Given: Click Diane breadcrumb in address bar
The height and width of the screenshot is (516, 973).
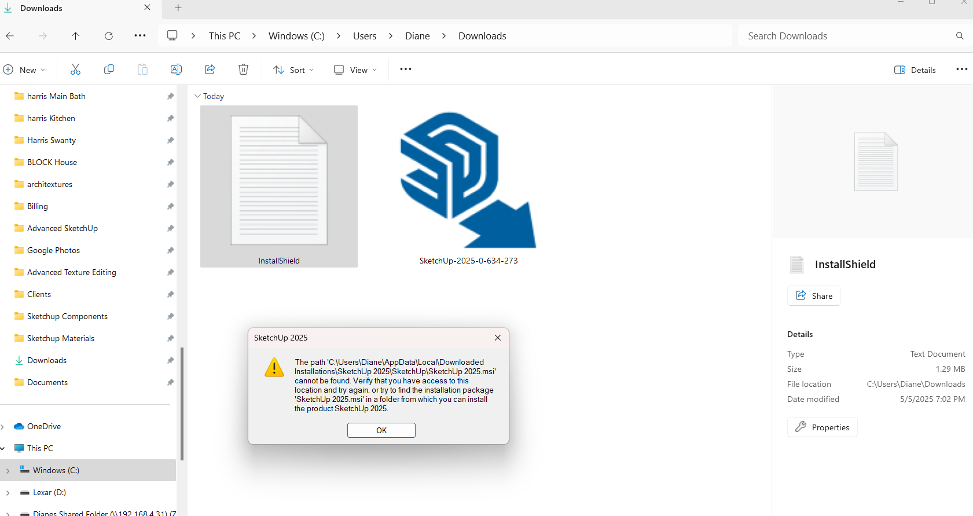Looking at the screenshot, I should (x=417, y=36).
